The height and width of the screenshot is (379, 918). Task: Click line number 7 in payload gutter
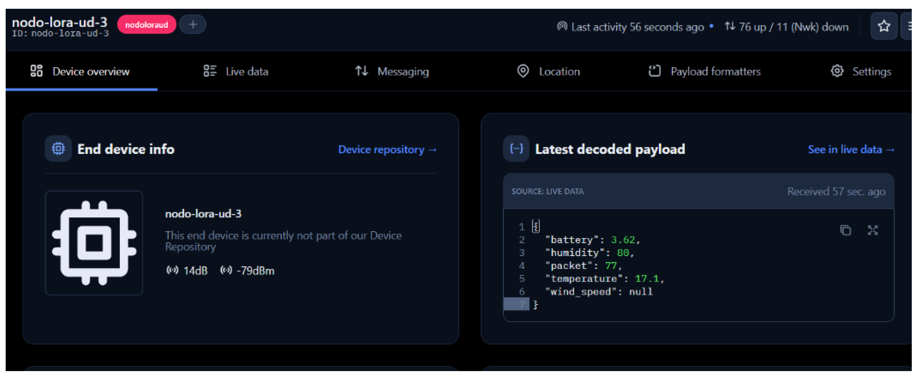coord(521,305)
